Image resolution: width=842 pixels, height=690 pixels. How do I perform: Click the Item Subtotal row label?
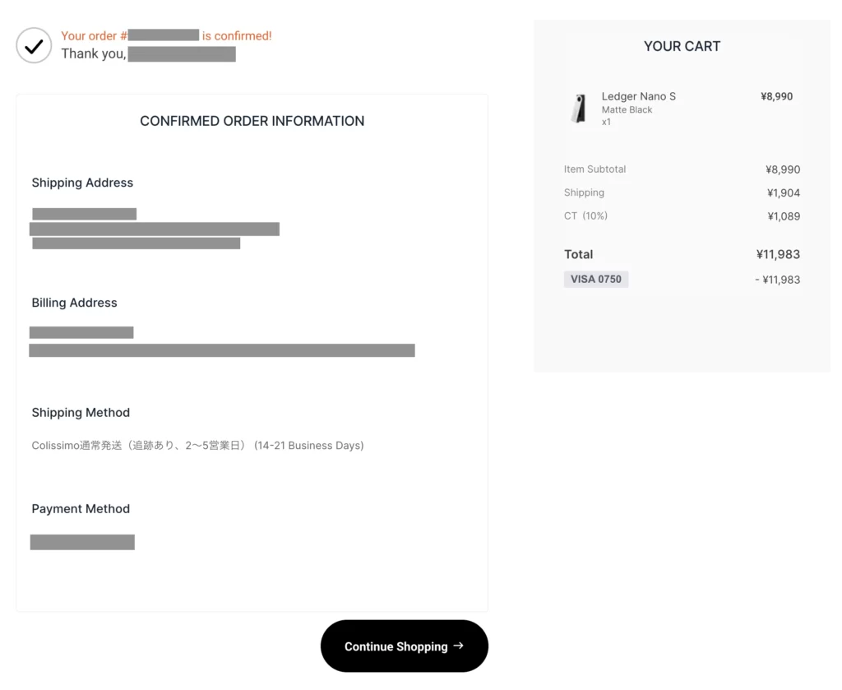pyautogui.click(x=595, y=169)
